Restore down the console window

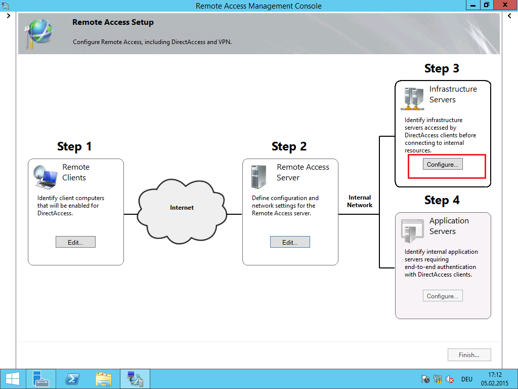pos(487,5)
